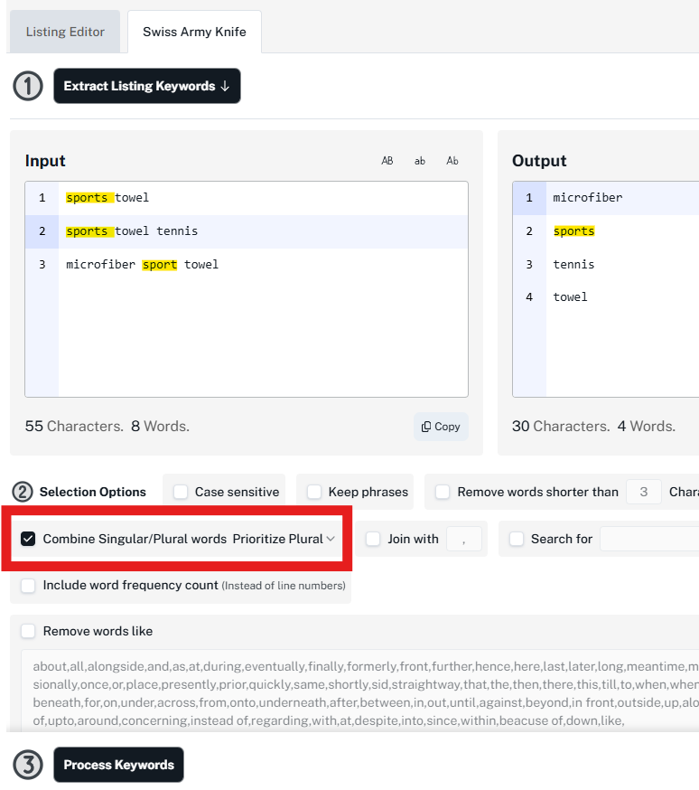
Task: Check the Join with option
Action: (x=373, y=539)
